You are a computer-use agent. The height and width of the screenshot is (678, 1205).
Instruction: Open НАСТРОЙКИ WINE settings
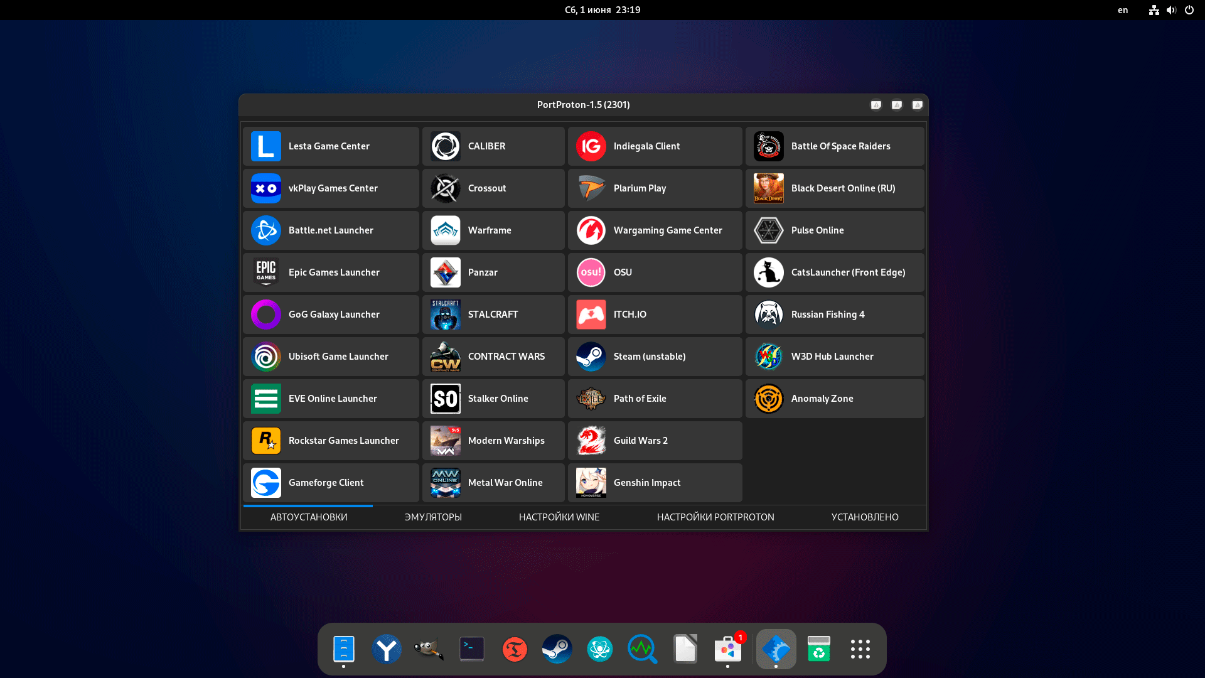[558, 517]
